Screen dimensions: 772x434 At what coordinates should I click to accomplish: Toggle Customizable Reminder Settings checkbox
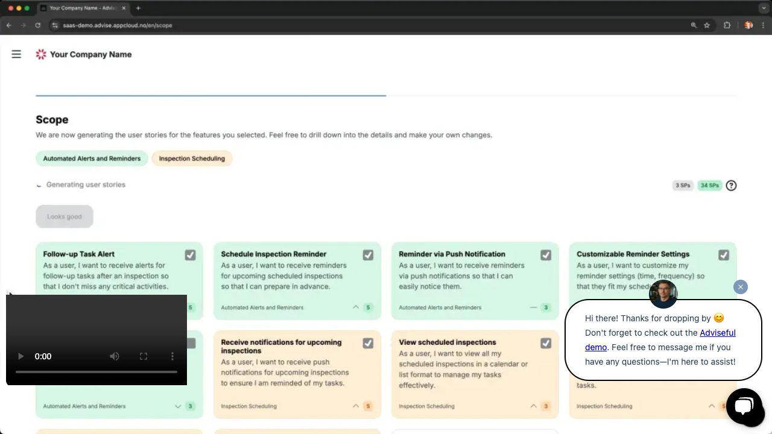723,255
